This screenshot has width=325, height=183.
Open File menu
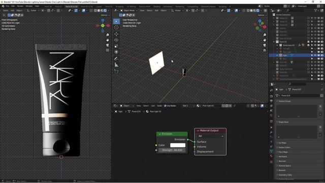8,6
